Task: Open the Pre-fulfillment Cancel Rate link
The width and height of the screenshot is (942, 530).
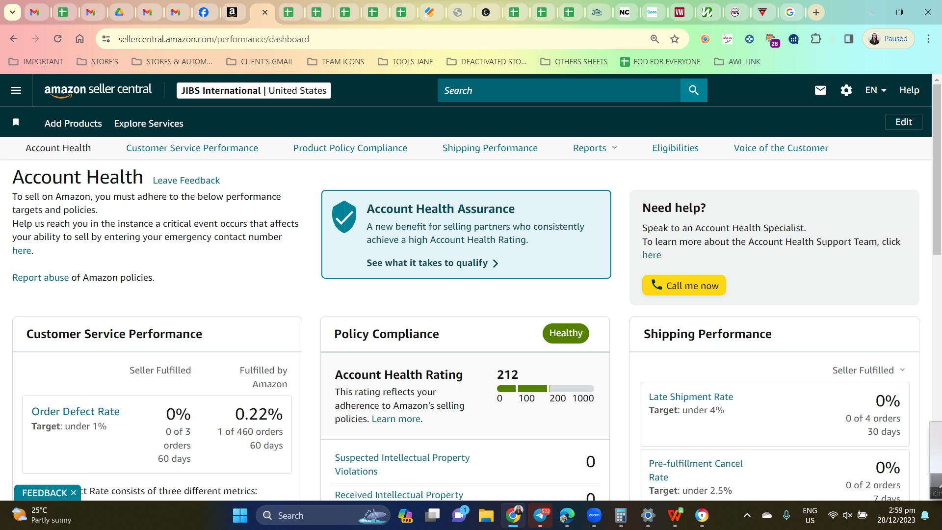Action: click(695, 470)
